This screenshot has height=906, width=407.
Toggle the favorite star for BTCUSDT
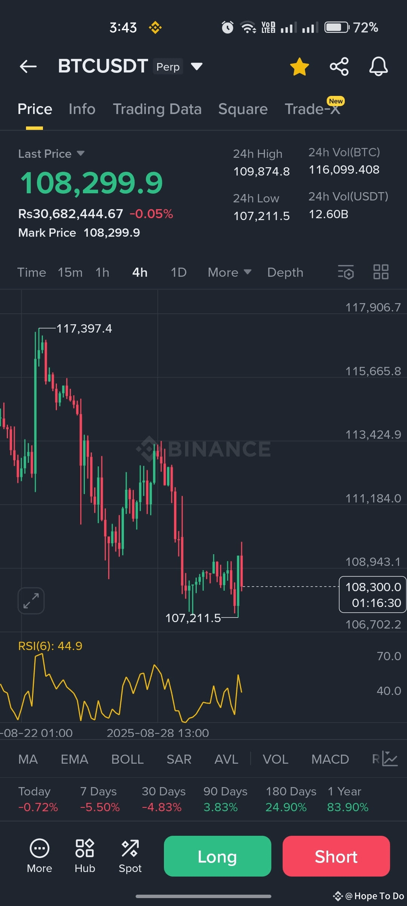300,66
